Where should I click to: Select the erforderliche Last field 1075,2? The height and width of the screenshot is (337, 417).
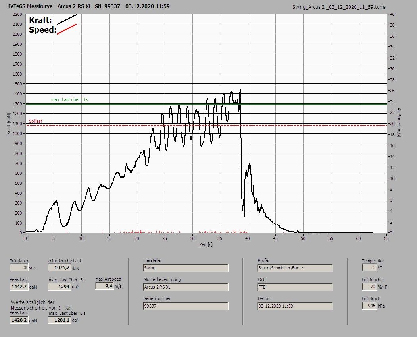[59, 267]
